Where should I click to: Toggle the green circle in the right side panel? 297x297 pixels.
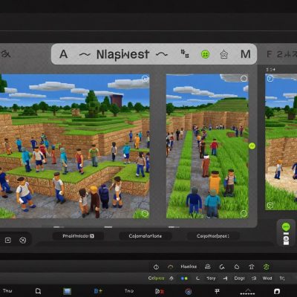(x=286, y=226)
